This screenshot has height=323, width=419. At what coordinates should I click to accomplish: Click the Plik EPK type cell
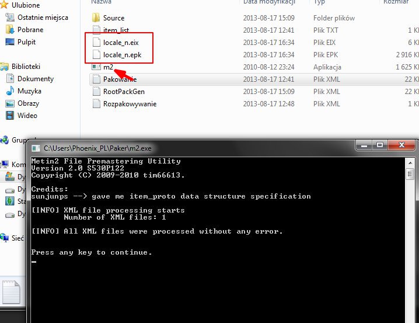click(x=326, y=54)
